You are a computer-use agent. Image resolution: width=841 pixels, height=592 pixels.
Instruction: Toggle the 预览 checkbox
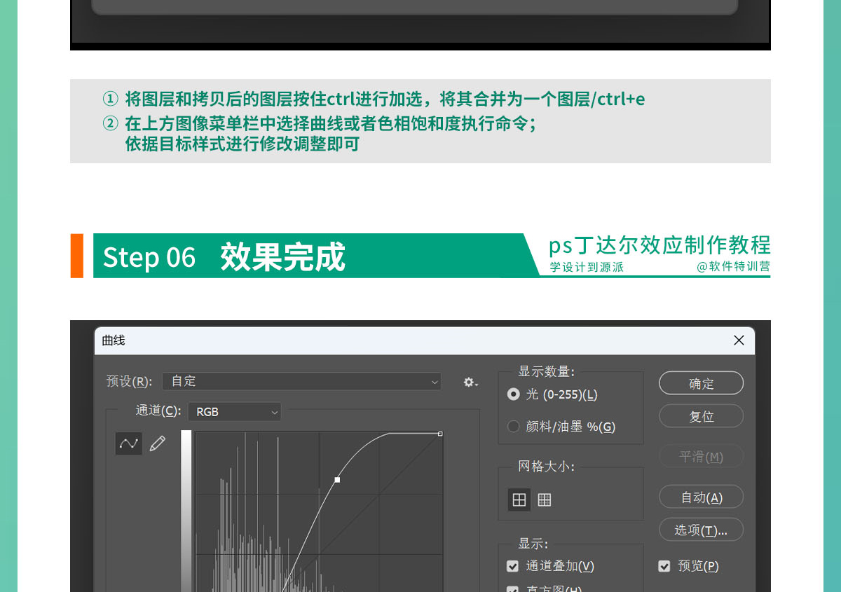664,566
